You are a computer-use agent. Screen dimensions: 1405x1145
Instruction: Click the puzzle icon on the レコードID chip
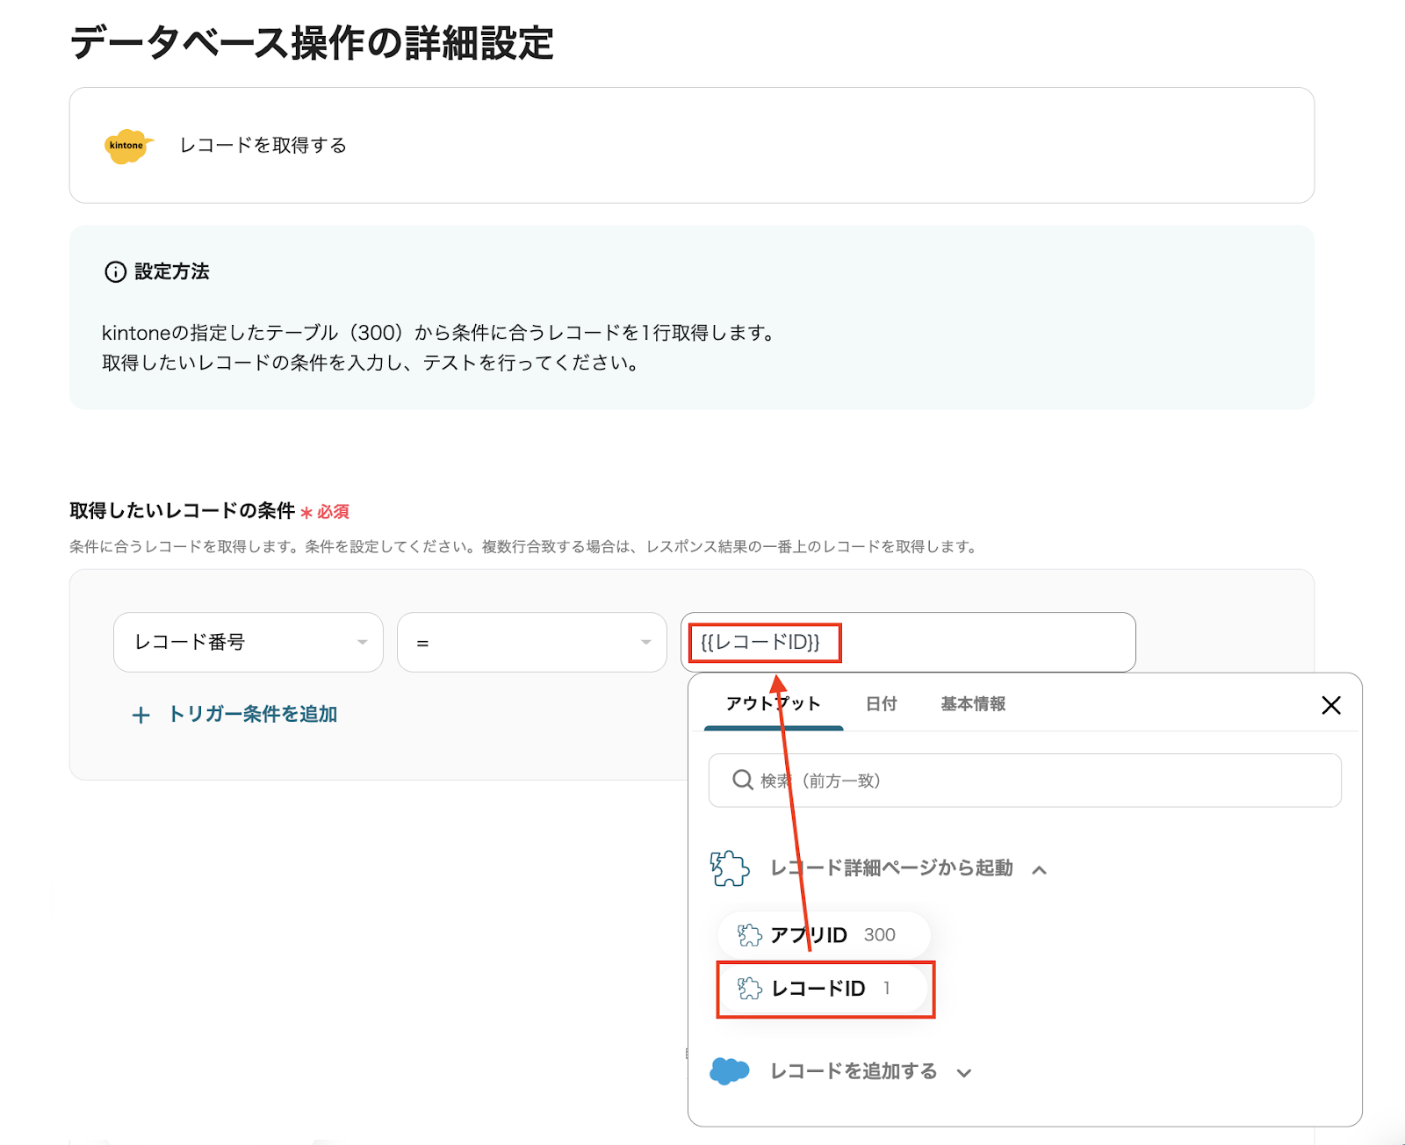[x=749, y=989]
